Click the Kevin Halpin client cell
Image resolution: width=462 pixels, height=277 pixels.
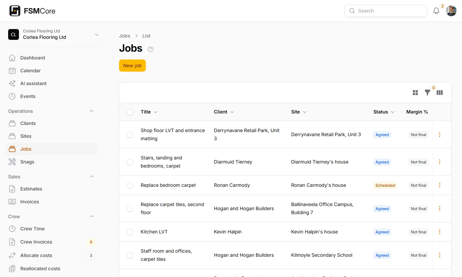pos(228,232)
